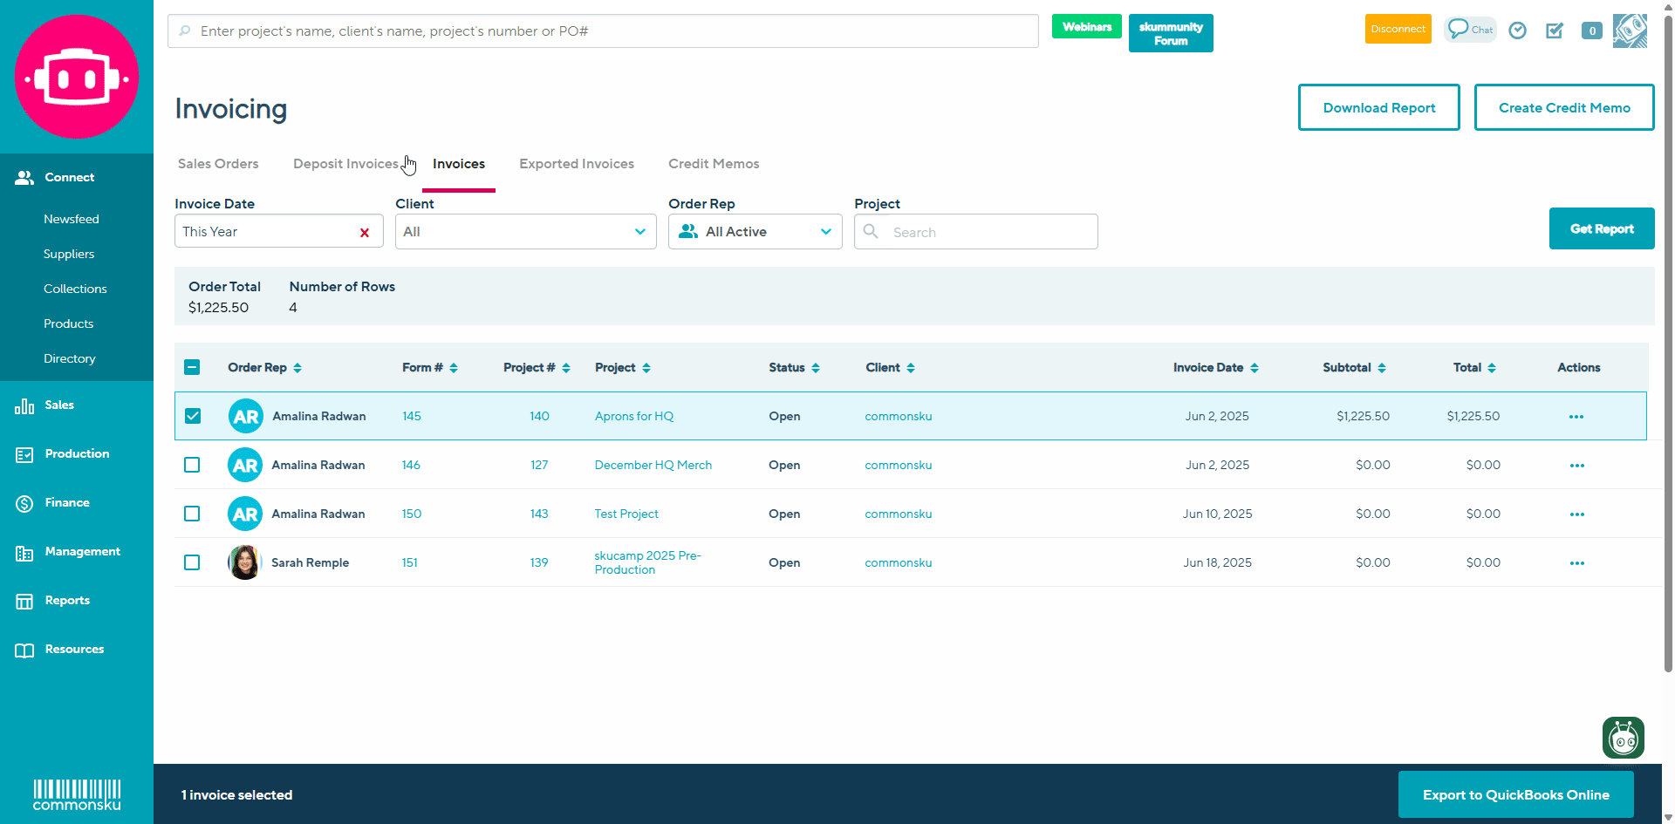This screenshot has height=824, width=1675.
Task: Expand the Client dropdown filter
Action: [525, 232]
